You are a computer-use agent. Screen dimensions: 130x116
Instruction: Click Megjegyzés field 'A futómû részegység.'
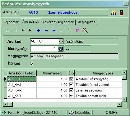click(x=74, y=56)
